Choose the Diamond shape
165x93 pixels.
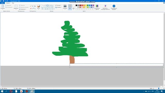[x=44, y=7]
